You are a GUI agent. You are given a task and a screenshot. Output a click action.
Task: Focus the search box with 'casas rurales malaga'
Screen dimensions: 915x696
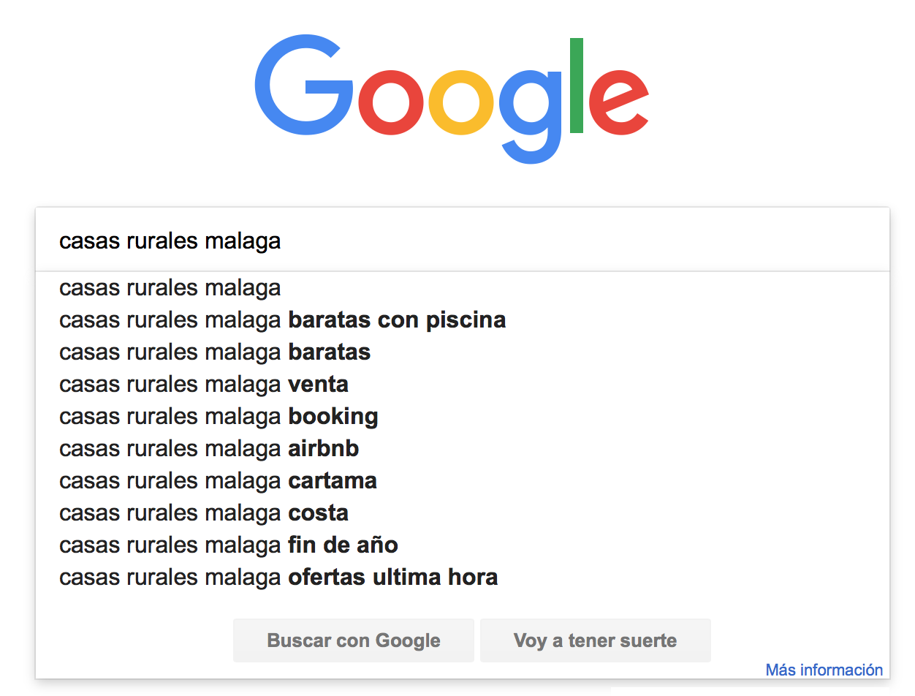pos(463,241)
